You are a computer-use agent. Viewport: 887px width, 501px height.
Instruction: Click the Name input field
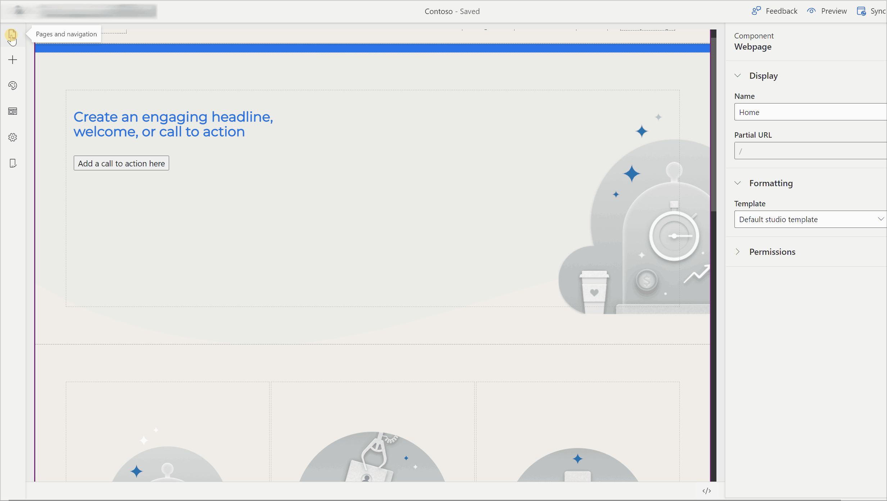(x=810, y=112)
